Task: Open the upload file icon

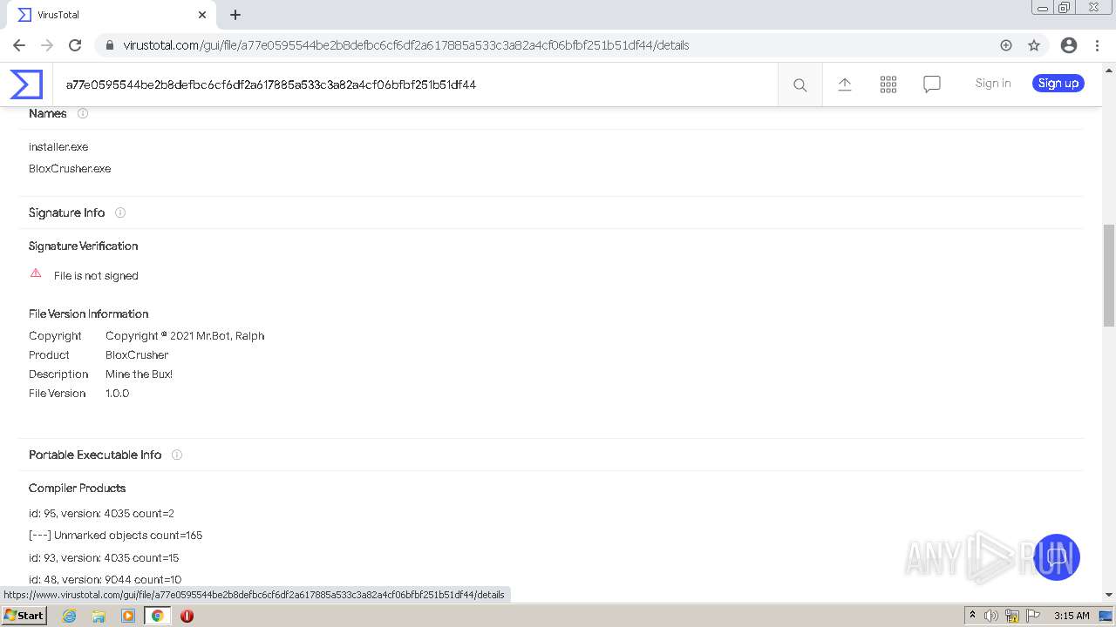Action: (x=845, y=84)
